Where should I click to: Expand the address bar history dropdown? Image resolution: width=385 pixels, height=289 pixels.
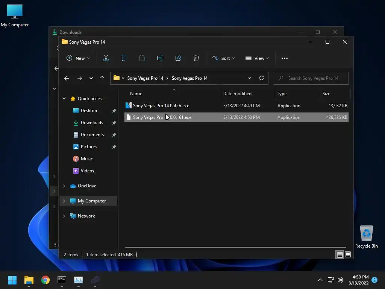(x=249, y=78)
